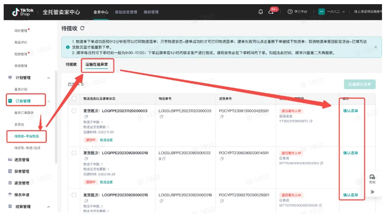
Task: Collapse the 计划管理 section chevron
Action: pyautogui.click(x=48, y=78)
